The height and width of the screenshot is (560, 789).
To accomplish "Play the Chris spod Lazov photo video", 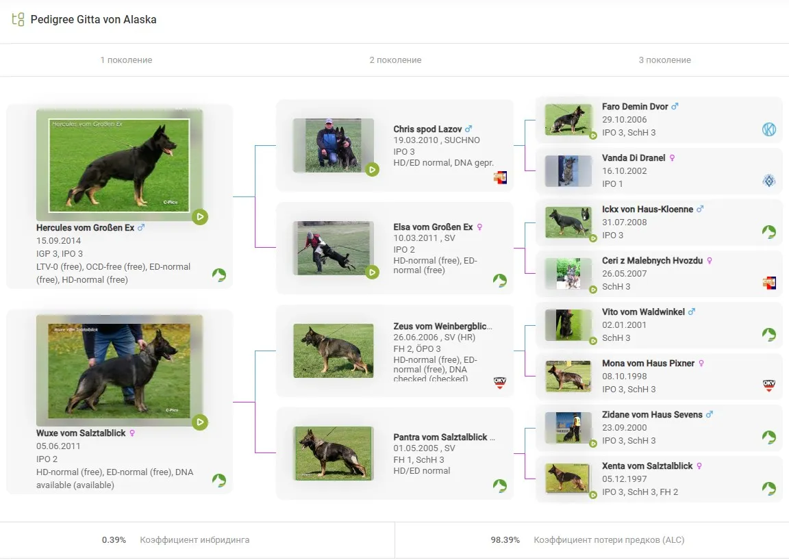I will tap(372, 169).
